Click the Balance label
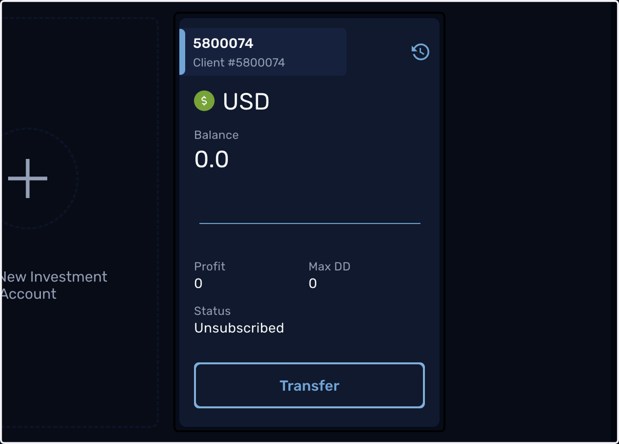619x444 pixels. [x=216, y=135]
